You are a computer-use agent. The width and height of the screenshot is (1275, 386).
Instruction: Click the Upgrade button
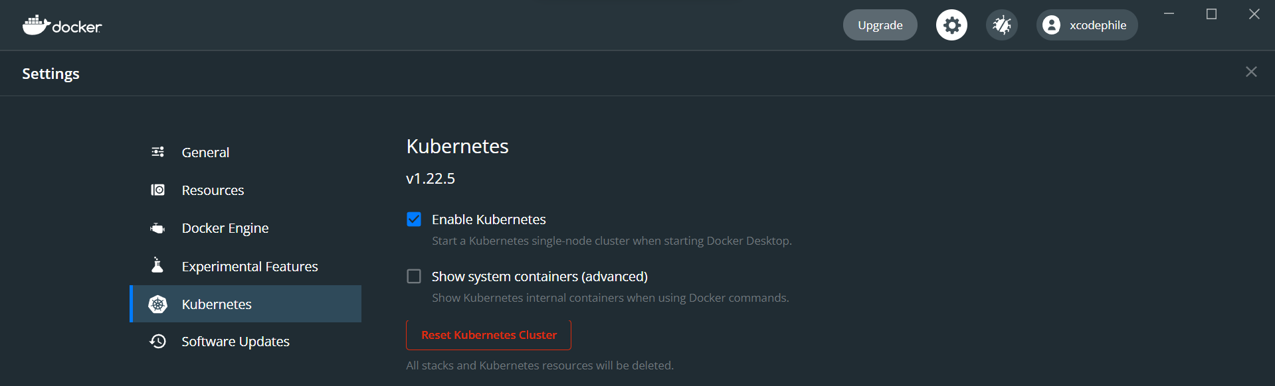[880, 25]
